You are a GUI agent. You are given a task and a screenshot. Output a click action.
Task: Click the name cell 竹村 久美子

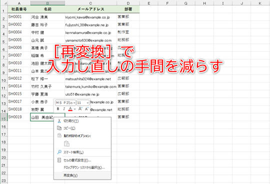pos(47,86)
